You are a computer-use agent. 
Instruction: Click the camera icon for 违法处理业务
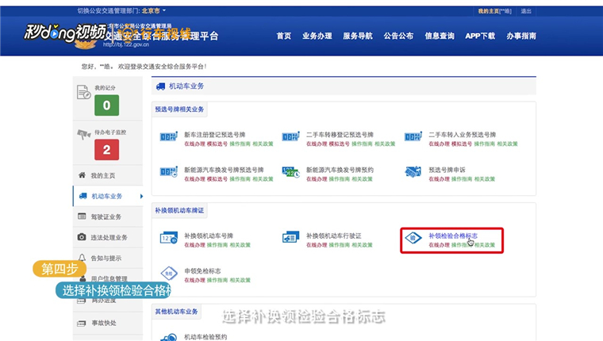point(82,237)
